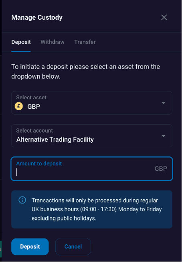This screenshot has width=182, height=262.
Task: Switch to the Withdraw tab
Action: point(53,42)
